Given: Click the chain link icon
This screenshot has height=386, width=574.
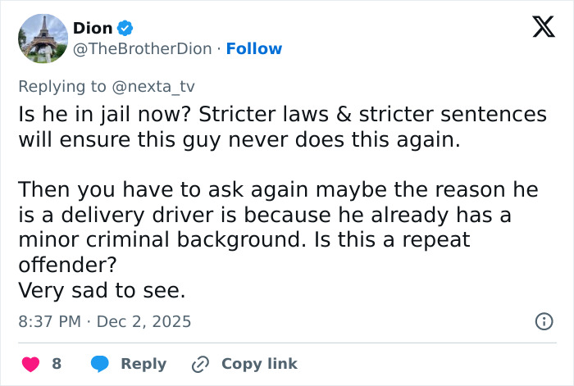Looking at the screenshot, I should (x=200, y=363).
